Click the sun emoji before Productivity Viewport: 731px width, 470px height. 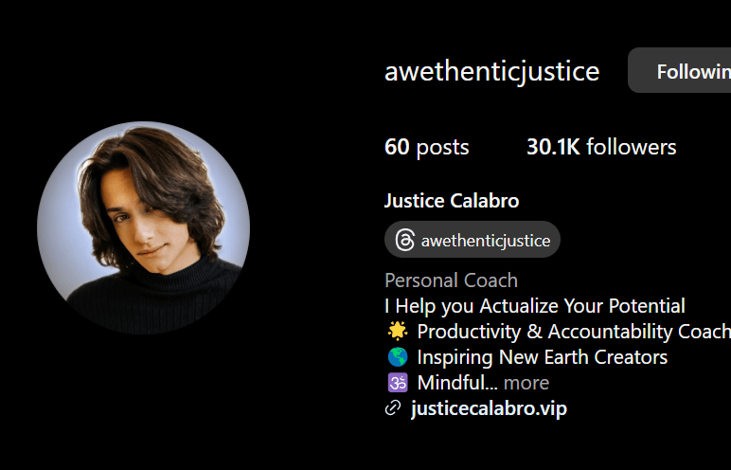pos(398,332)
